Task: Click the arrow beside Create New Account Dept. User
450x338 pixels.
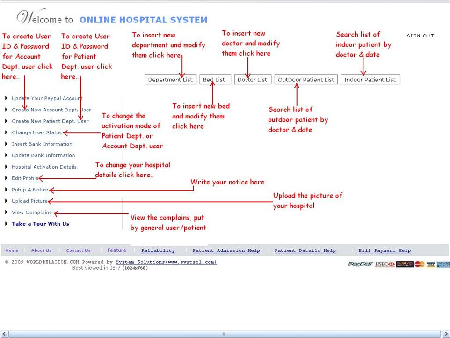Action: pos(6,110)
